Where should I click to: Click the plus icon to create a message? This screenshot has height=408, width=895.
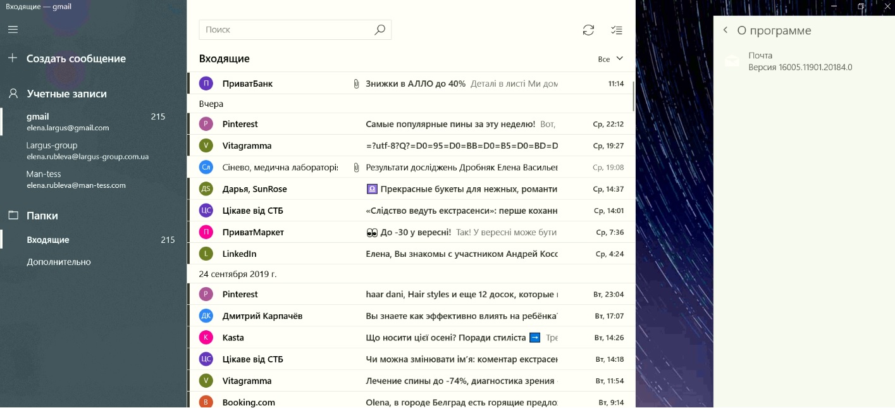tap(13, 58)
